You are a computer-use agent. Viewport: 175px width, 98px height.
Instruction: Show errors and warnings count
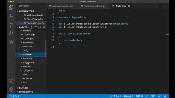14,96
